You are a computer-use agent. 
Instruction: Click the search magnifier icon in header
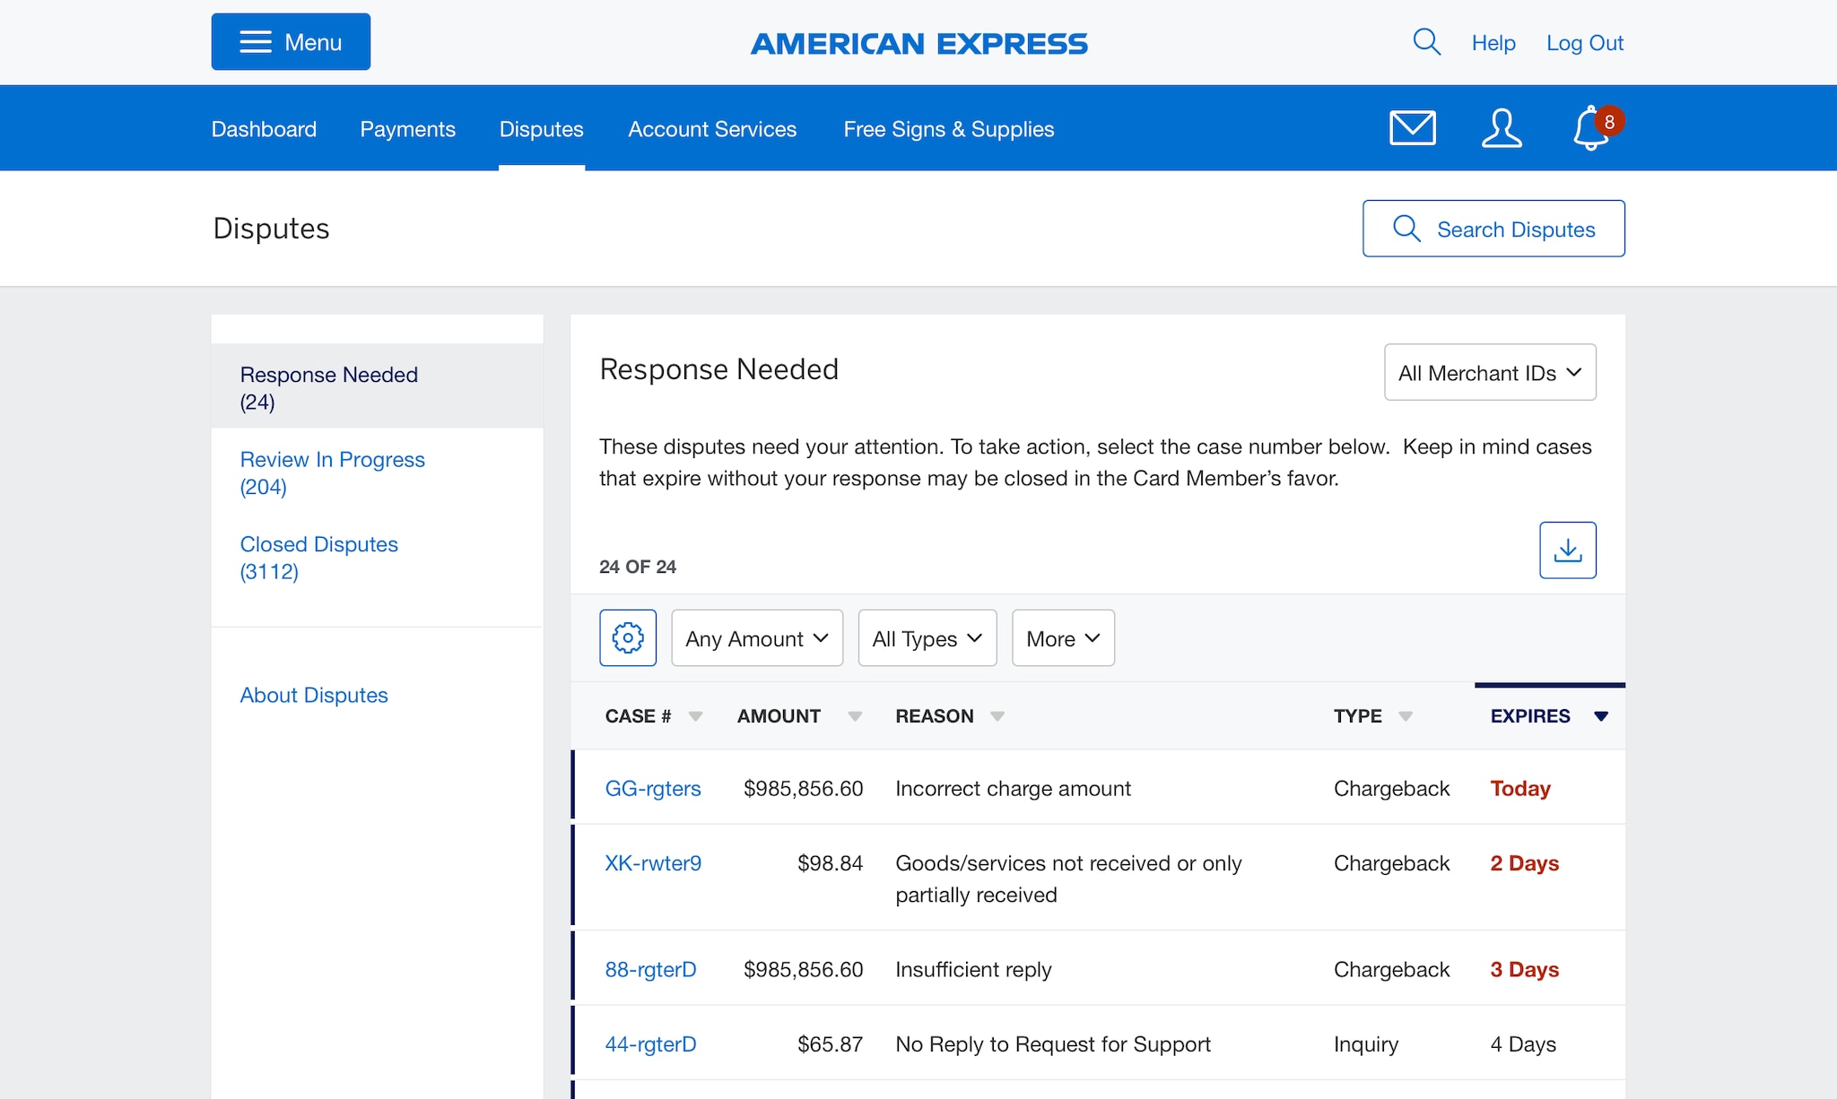1426,42
